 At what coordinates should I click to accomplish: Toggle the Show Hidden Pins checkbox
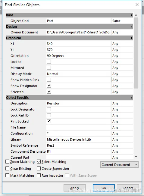[49, 79]
